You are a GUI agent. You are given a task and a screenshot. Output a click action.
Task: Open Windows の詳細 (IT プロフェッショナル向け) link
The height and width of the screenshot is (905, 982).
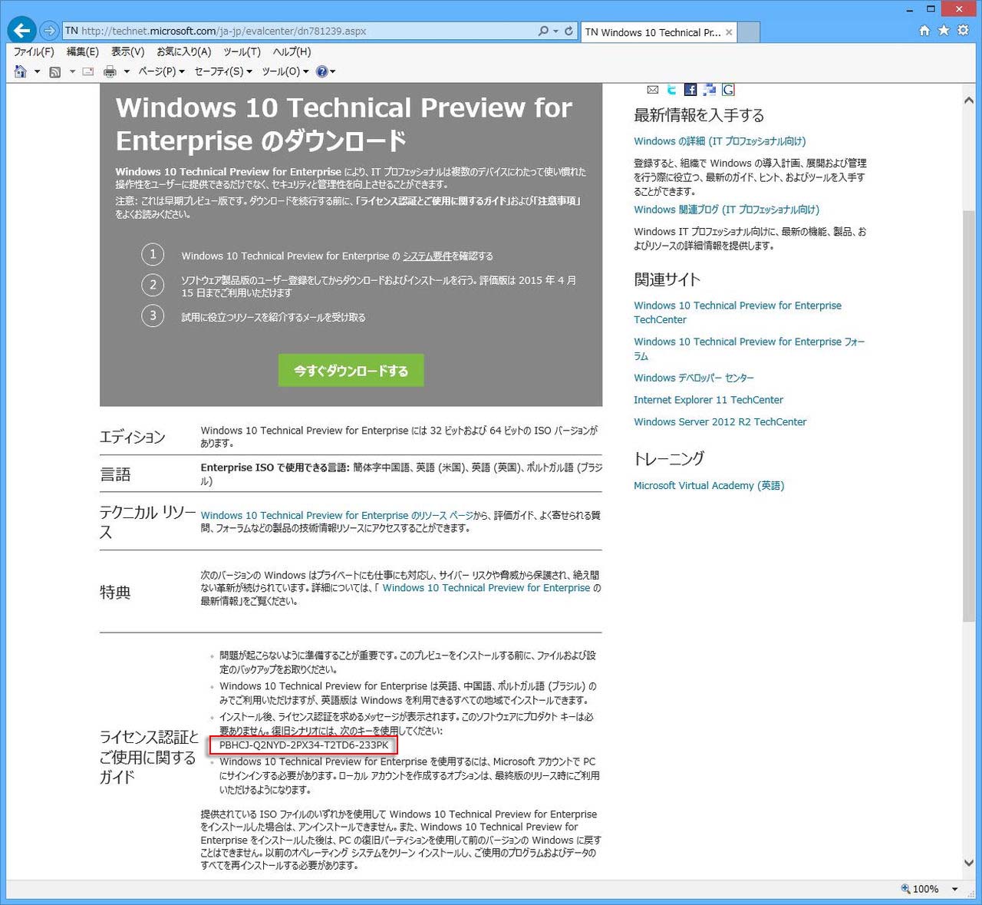click(720, 141)
